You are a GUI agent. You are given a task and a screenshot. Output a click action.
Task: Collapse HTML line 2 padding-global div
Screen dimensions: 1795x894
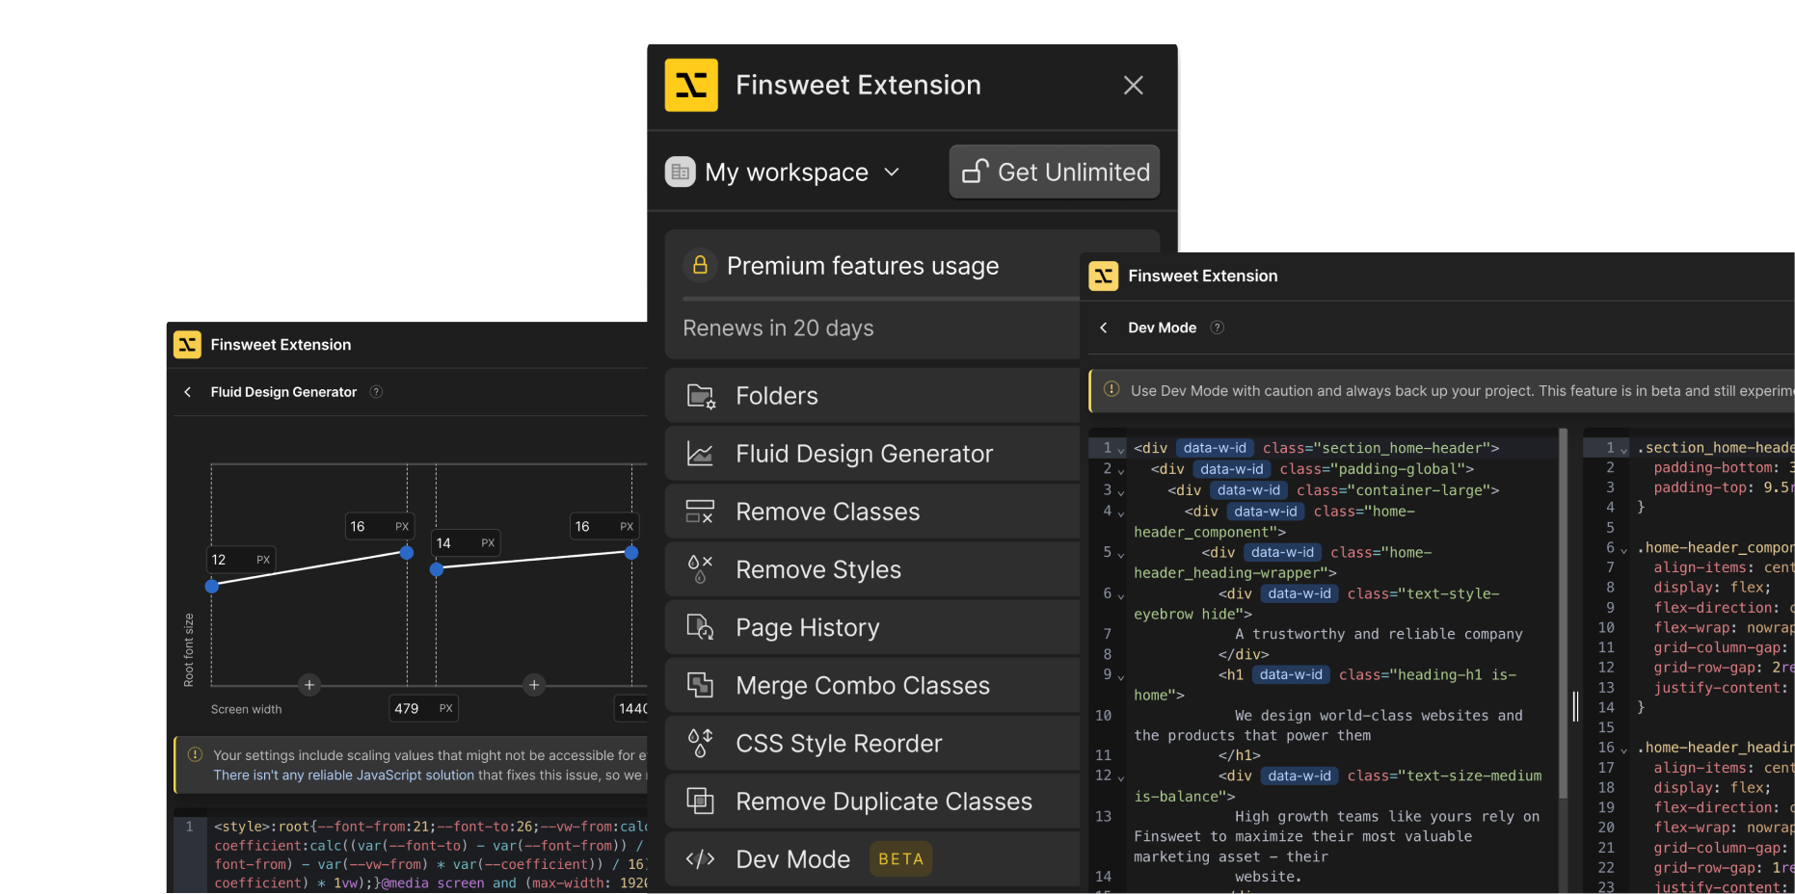(x=1121, y=470)
